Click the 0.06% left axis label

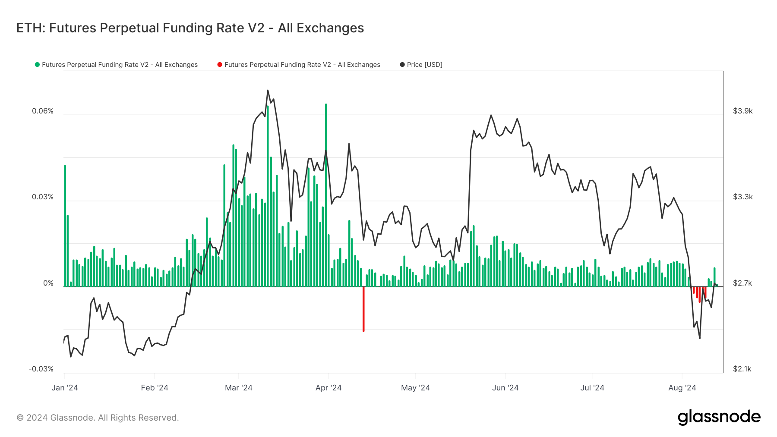43,111
